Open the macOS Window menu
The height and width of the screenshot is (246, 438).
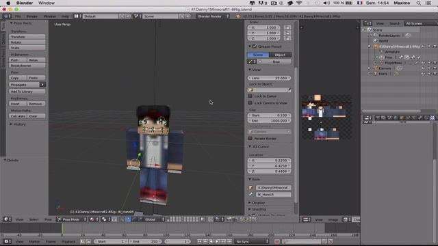[47, 3]
